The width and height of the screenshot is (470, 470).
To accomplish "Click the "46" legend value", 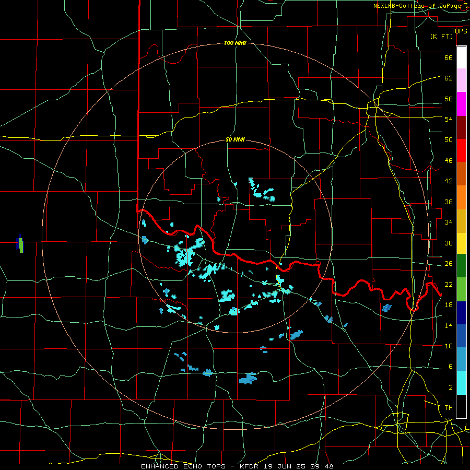I will [x=449, y=160].
